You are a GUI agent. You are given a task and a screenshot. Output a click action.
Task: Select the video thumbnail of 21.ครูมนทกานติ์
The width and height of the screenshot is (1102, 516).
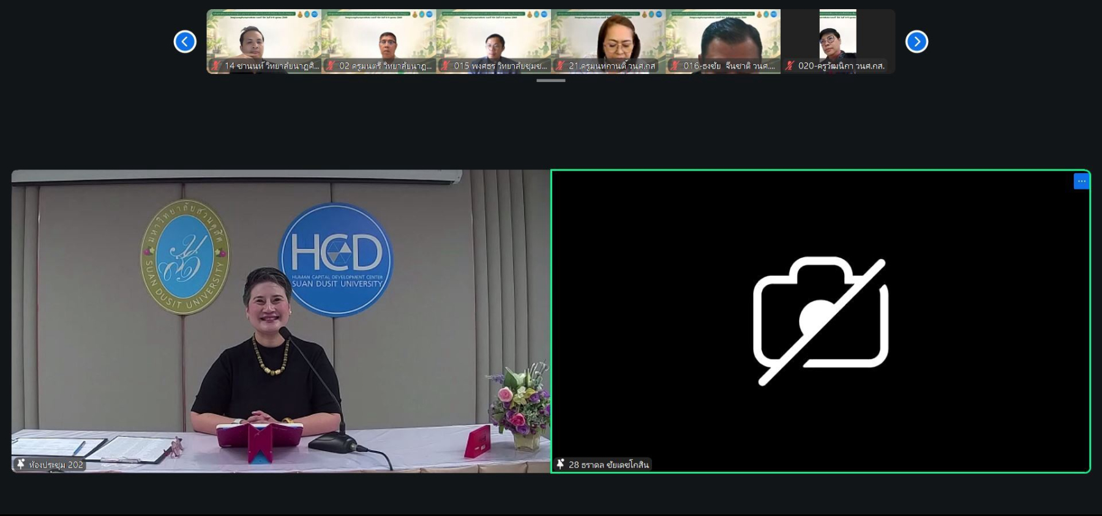pyautogui.click(x=609, y=41)
